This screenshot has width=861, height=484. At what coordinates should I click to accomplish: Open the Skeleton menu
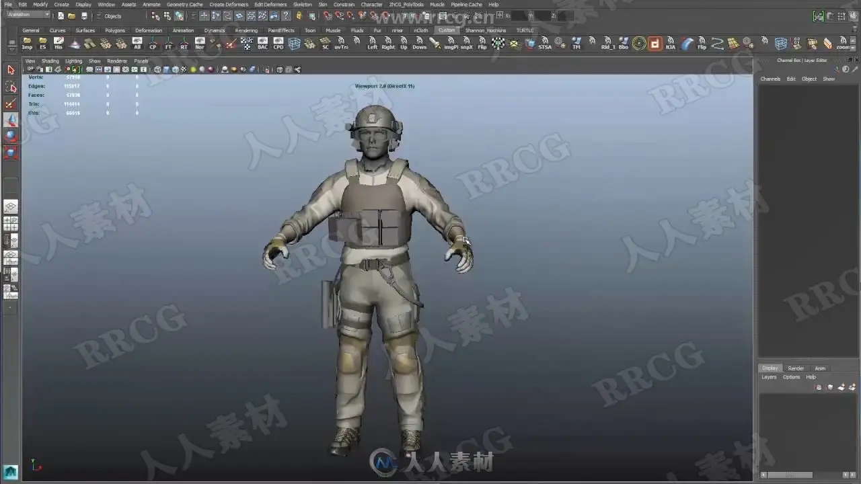tap(303, 4)
